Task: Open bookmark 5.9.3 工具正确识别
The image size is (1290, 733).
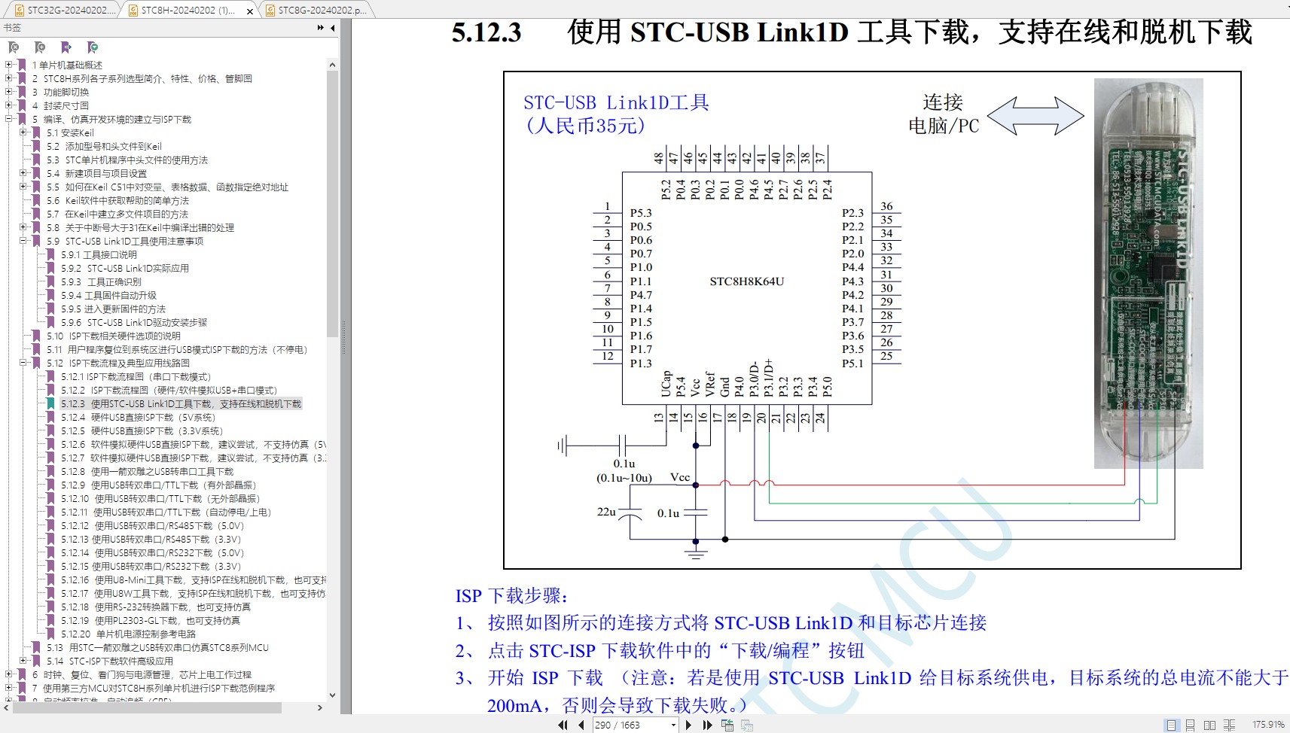Action: pos(101,282)
